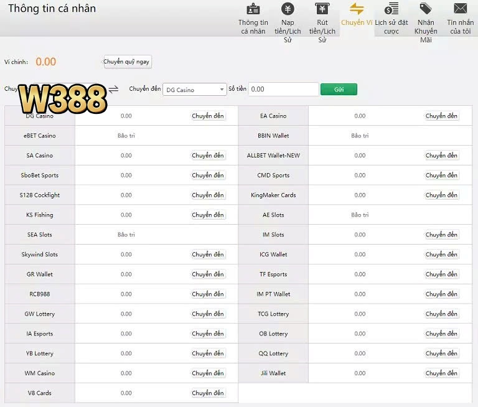Screen dimensions: 478x407
Task: Click Chuyển đến for SA Casino
Action: point(208,156)
